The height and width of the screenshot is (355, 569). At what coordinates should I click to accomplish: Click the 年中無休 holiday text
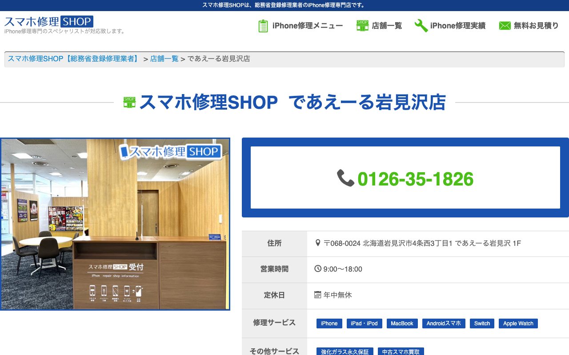click(x=338, y=295)
